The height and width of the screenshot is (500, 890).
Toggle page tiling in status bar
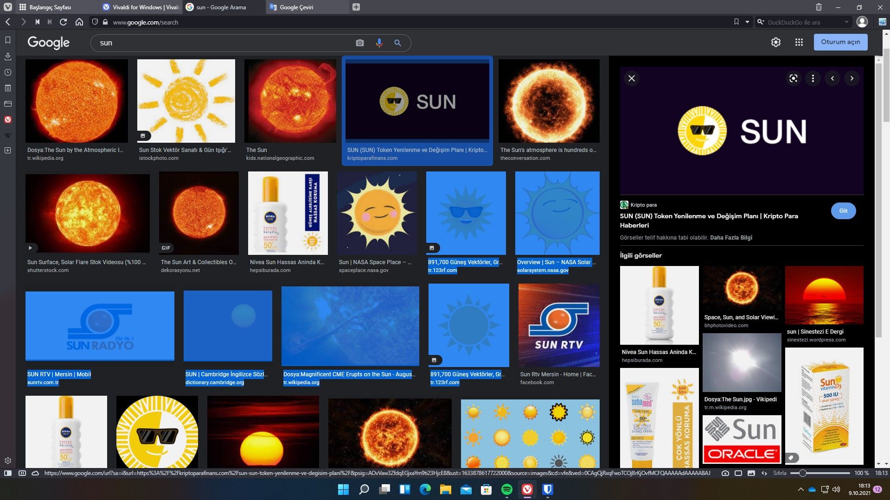tap(22, 473)
